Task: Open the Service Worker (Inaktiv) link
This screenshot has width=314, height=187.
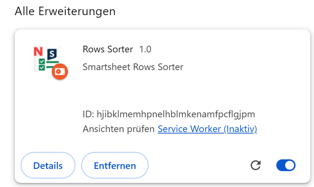Action: pyautogui.click(x=207, y=129)
